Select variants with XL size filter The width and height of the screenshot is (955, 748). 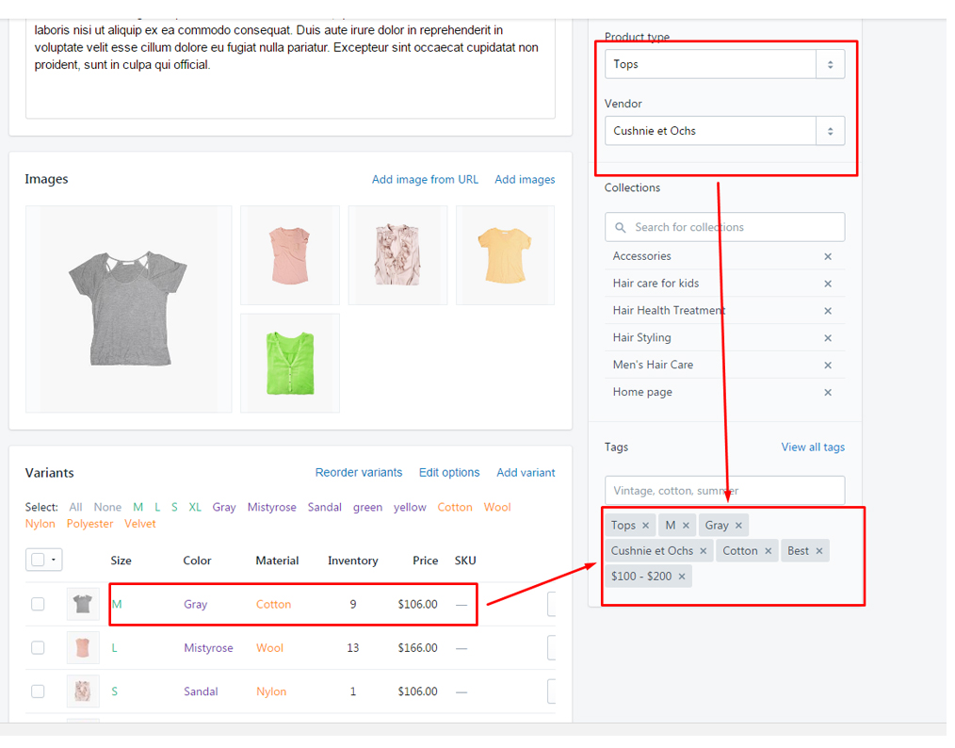[195, 507]
